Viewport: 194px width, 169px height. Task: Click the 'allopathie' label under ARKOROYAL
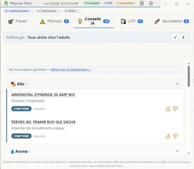point(39,109)
